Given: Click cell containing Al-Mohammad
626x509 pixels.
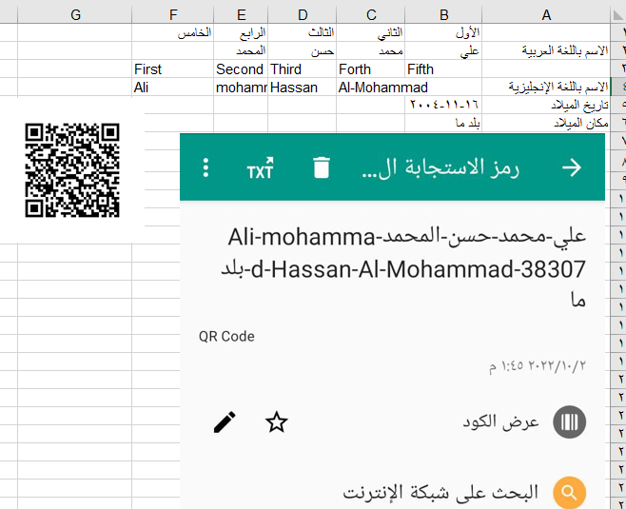Looking at the screenshot, I should point(373,88).
